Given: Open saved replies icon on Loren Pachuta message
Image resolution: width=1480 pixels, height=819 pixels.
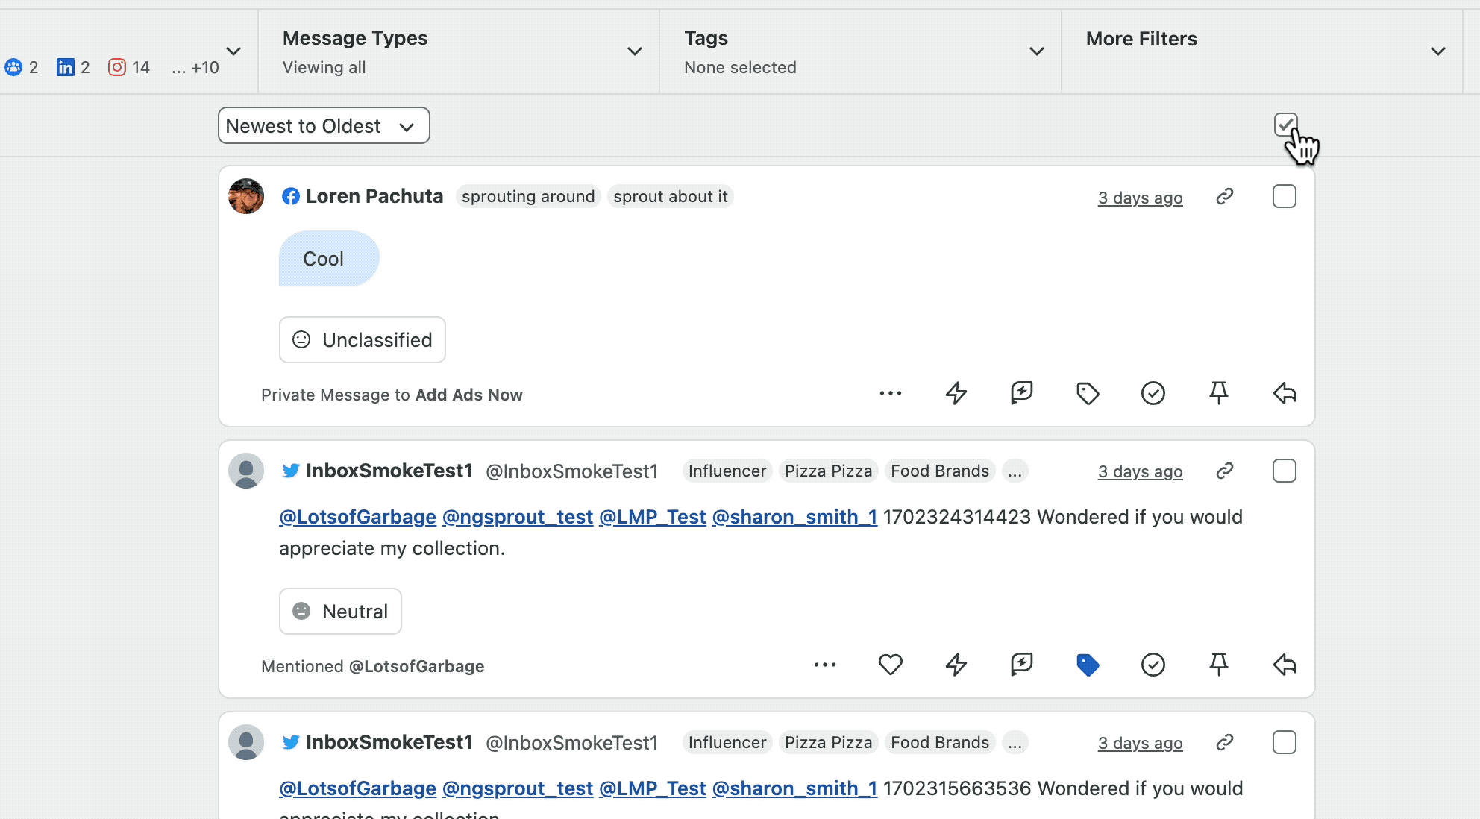Looking at the screenshot, I should (x=1022, y=393).
